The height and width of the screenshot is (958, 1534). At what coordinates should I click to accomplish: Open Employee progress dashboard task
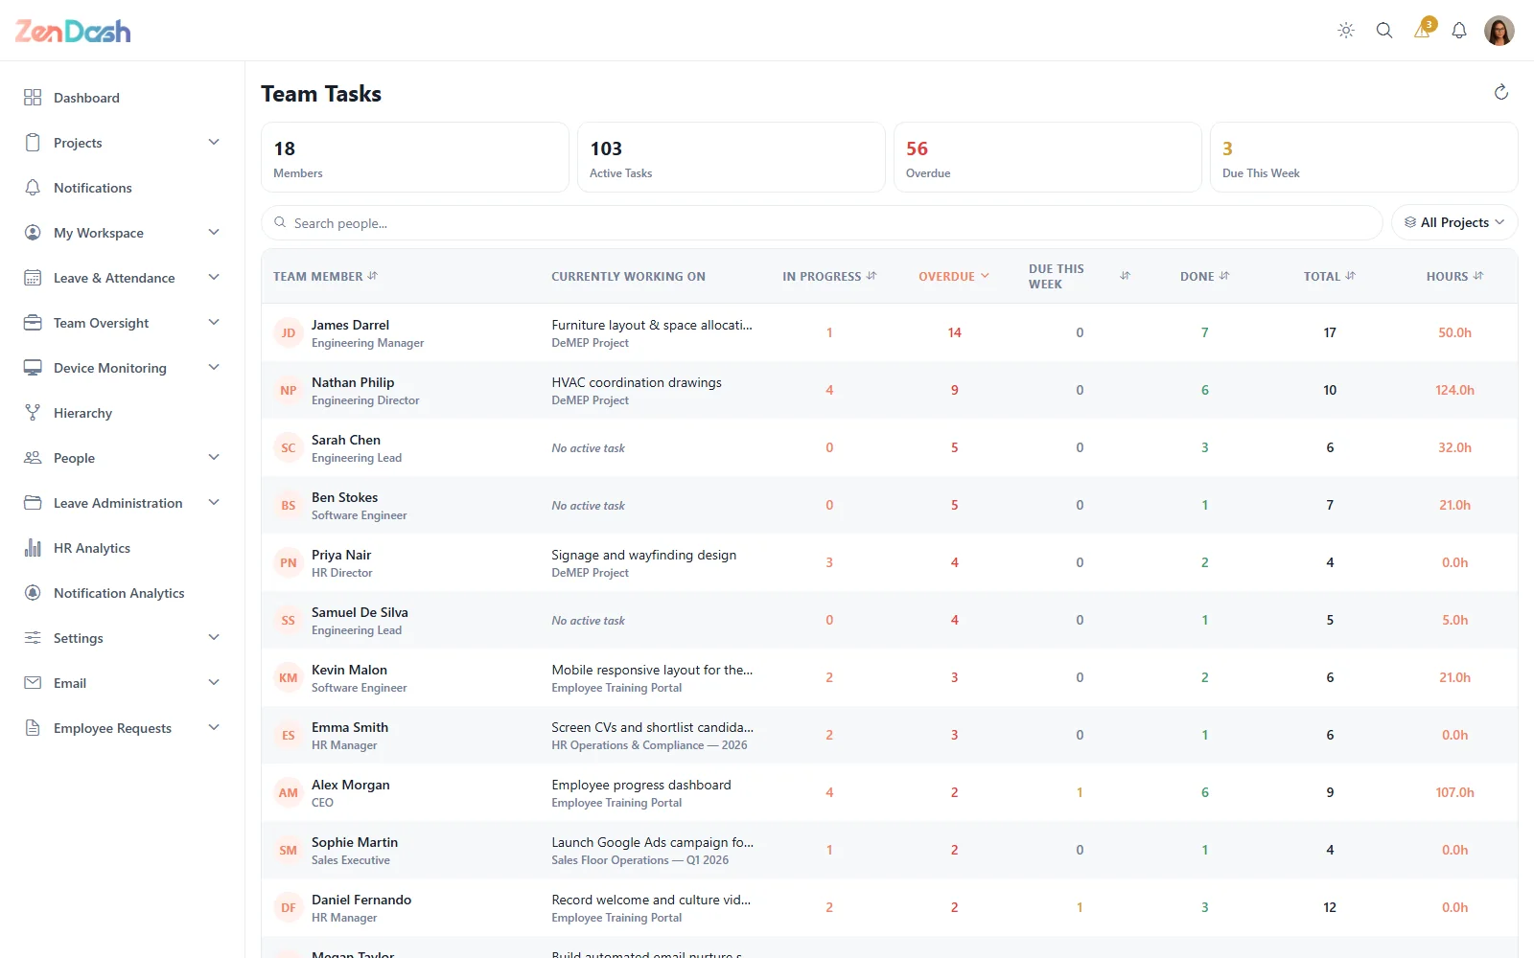(x=641, y=785)
